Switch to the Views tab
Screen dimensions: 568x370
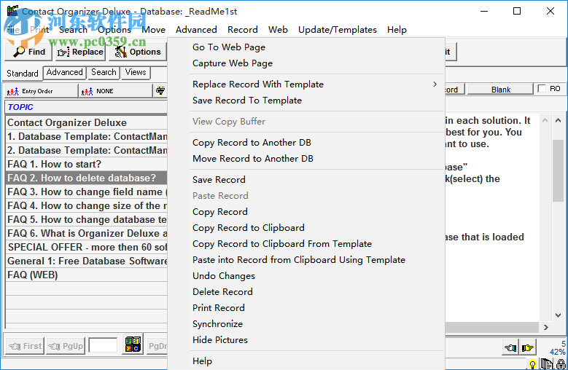(136, 72)
